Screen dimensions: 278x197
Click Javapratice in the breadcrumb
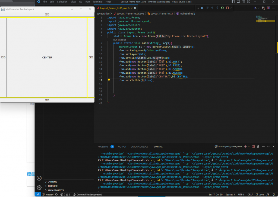(x=103, y=14)
